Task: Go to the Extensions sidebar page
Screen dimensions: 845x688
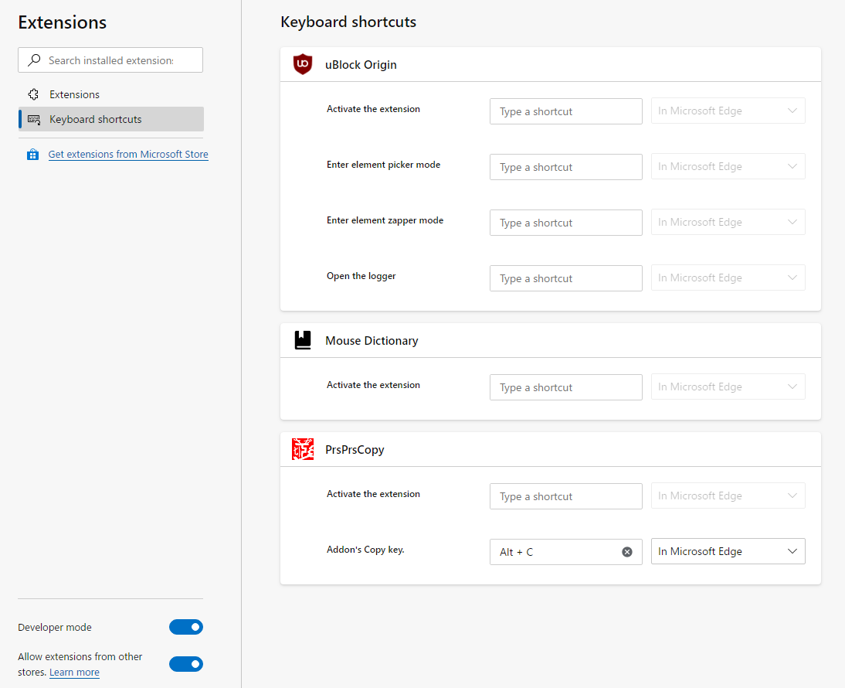Action: tap(74, 94)
